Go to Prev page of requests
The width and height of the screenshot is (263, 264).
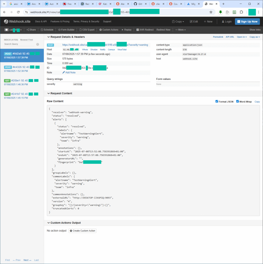point(17,260)
